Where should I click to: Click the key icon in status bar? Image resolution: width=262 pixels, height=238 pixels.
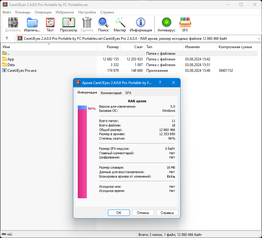[10, 234]
